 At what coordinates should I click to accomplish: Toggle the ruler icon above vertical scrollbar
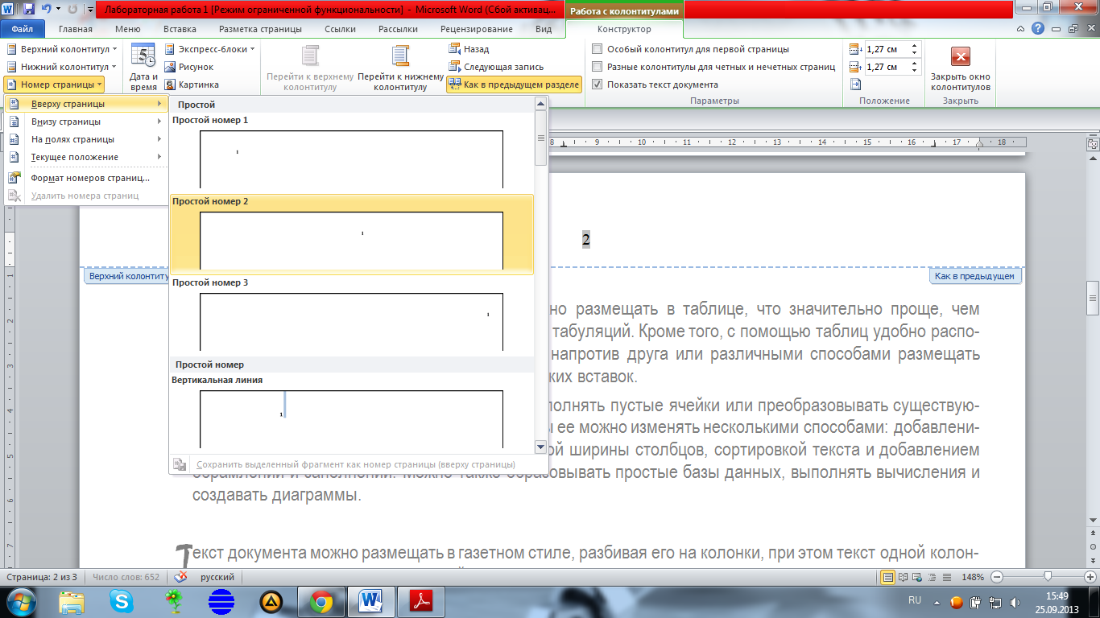pyautogui.click(x=1093, y=146)
